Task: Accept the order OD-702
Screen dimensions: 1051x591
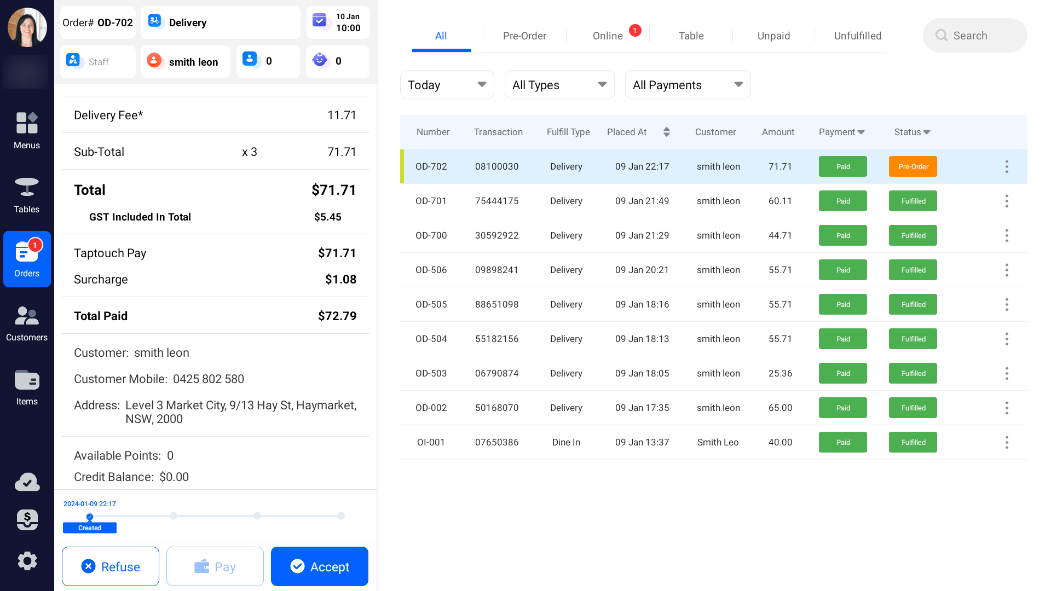Action: (x=320, y=566)
